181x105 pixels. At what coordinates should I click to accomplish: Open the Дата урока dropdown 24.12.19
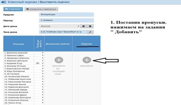click(60, 26)
